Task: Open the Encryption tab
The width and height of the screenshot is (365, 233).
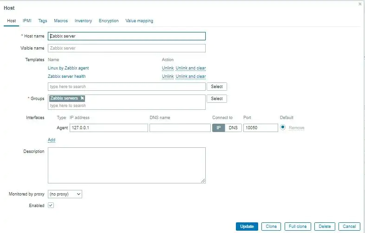Action: click(109, 21)
